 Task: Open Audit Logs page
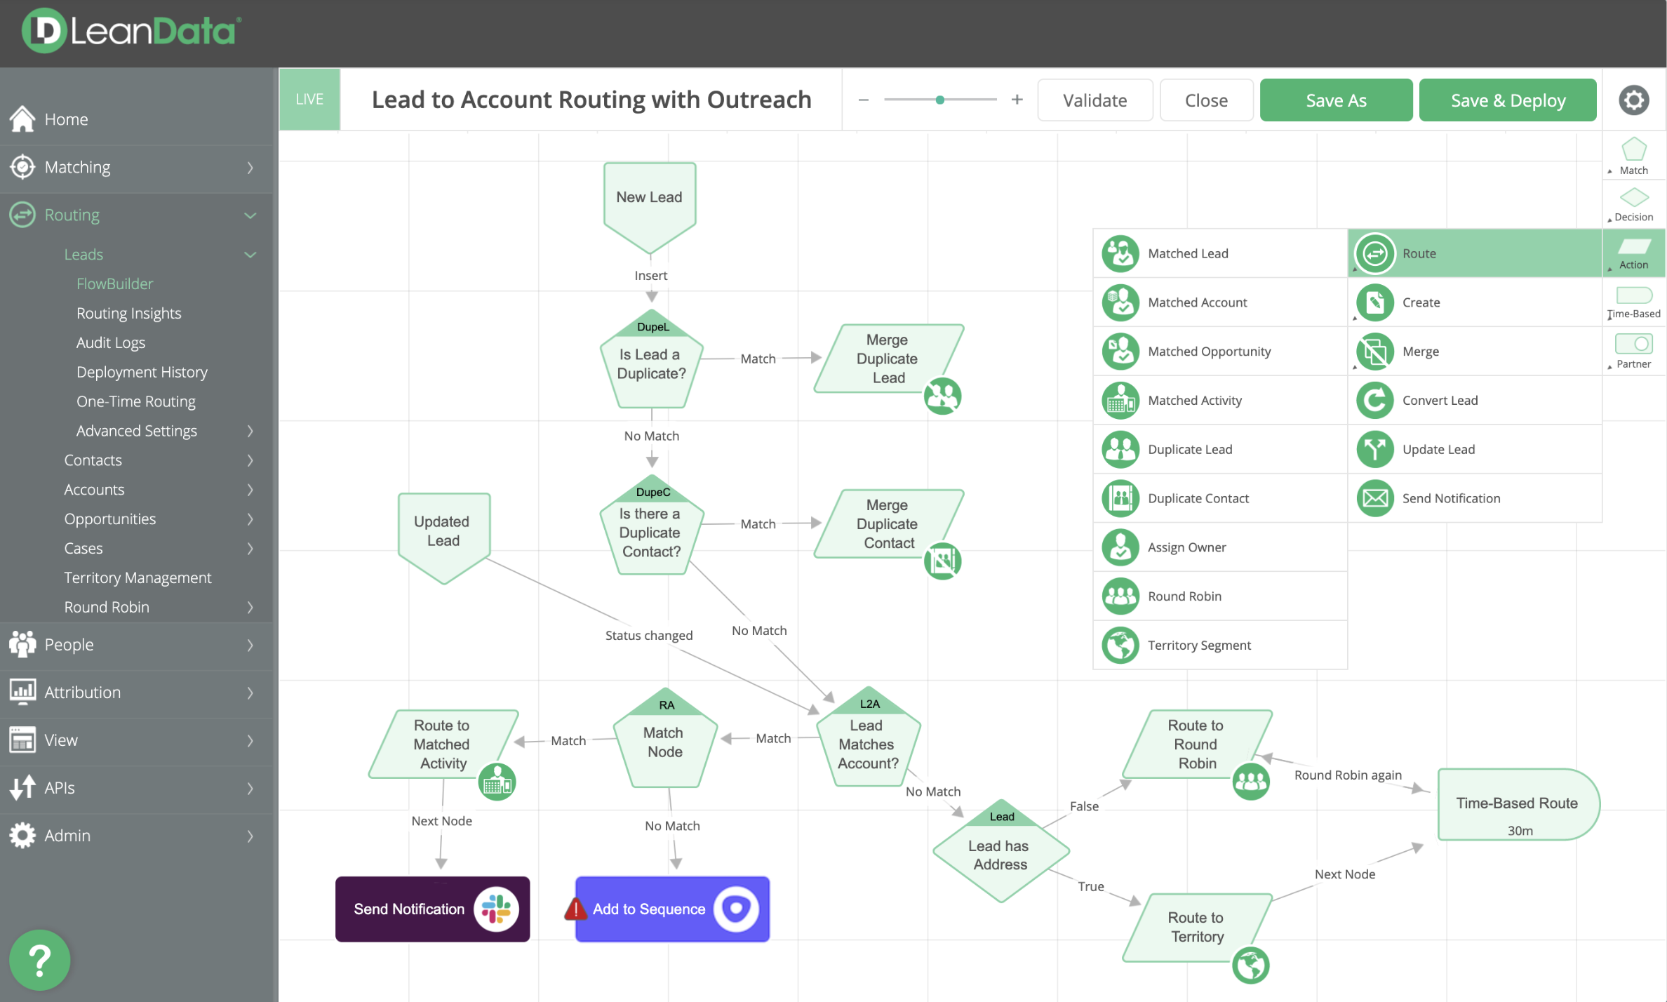(111, 343)
